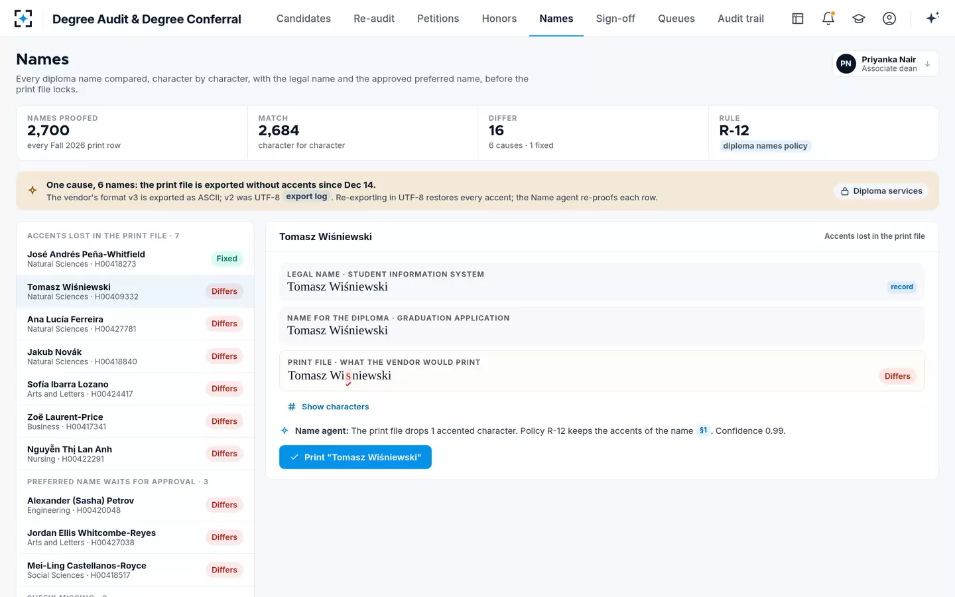Open Mei-Ling Castellanos-Royce entry

pyautogui.click(x=135, y=570)
